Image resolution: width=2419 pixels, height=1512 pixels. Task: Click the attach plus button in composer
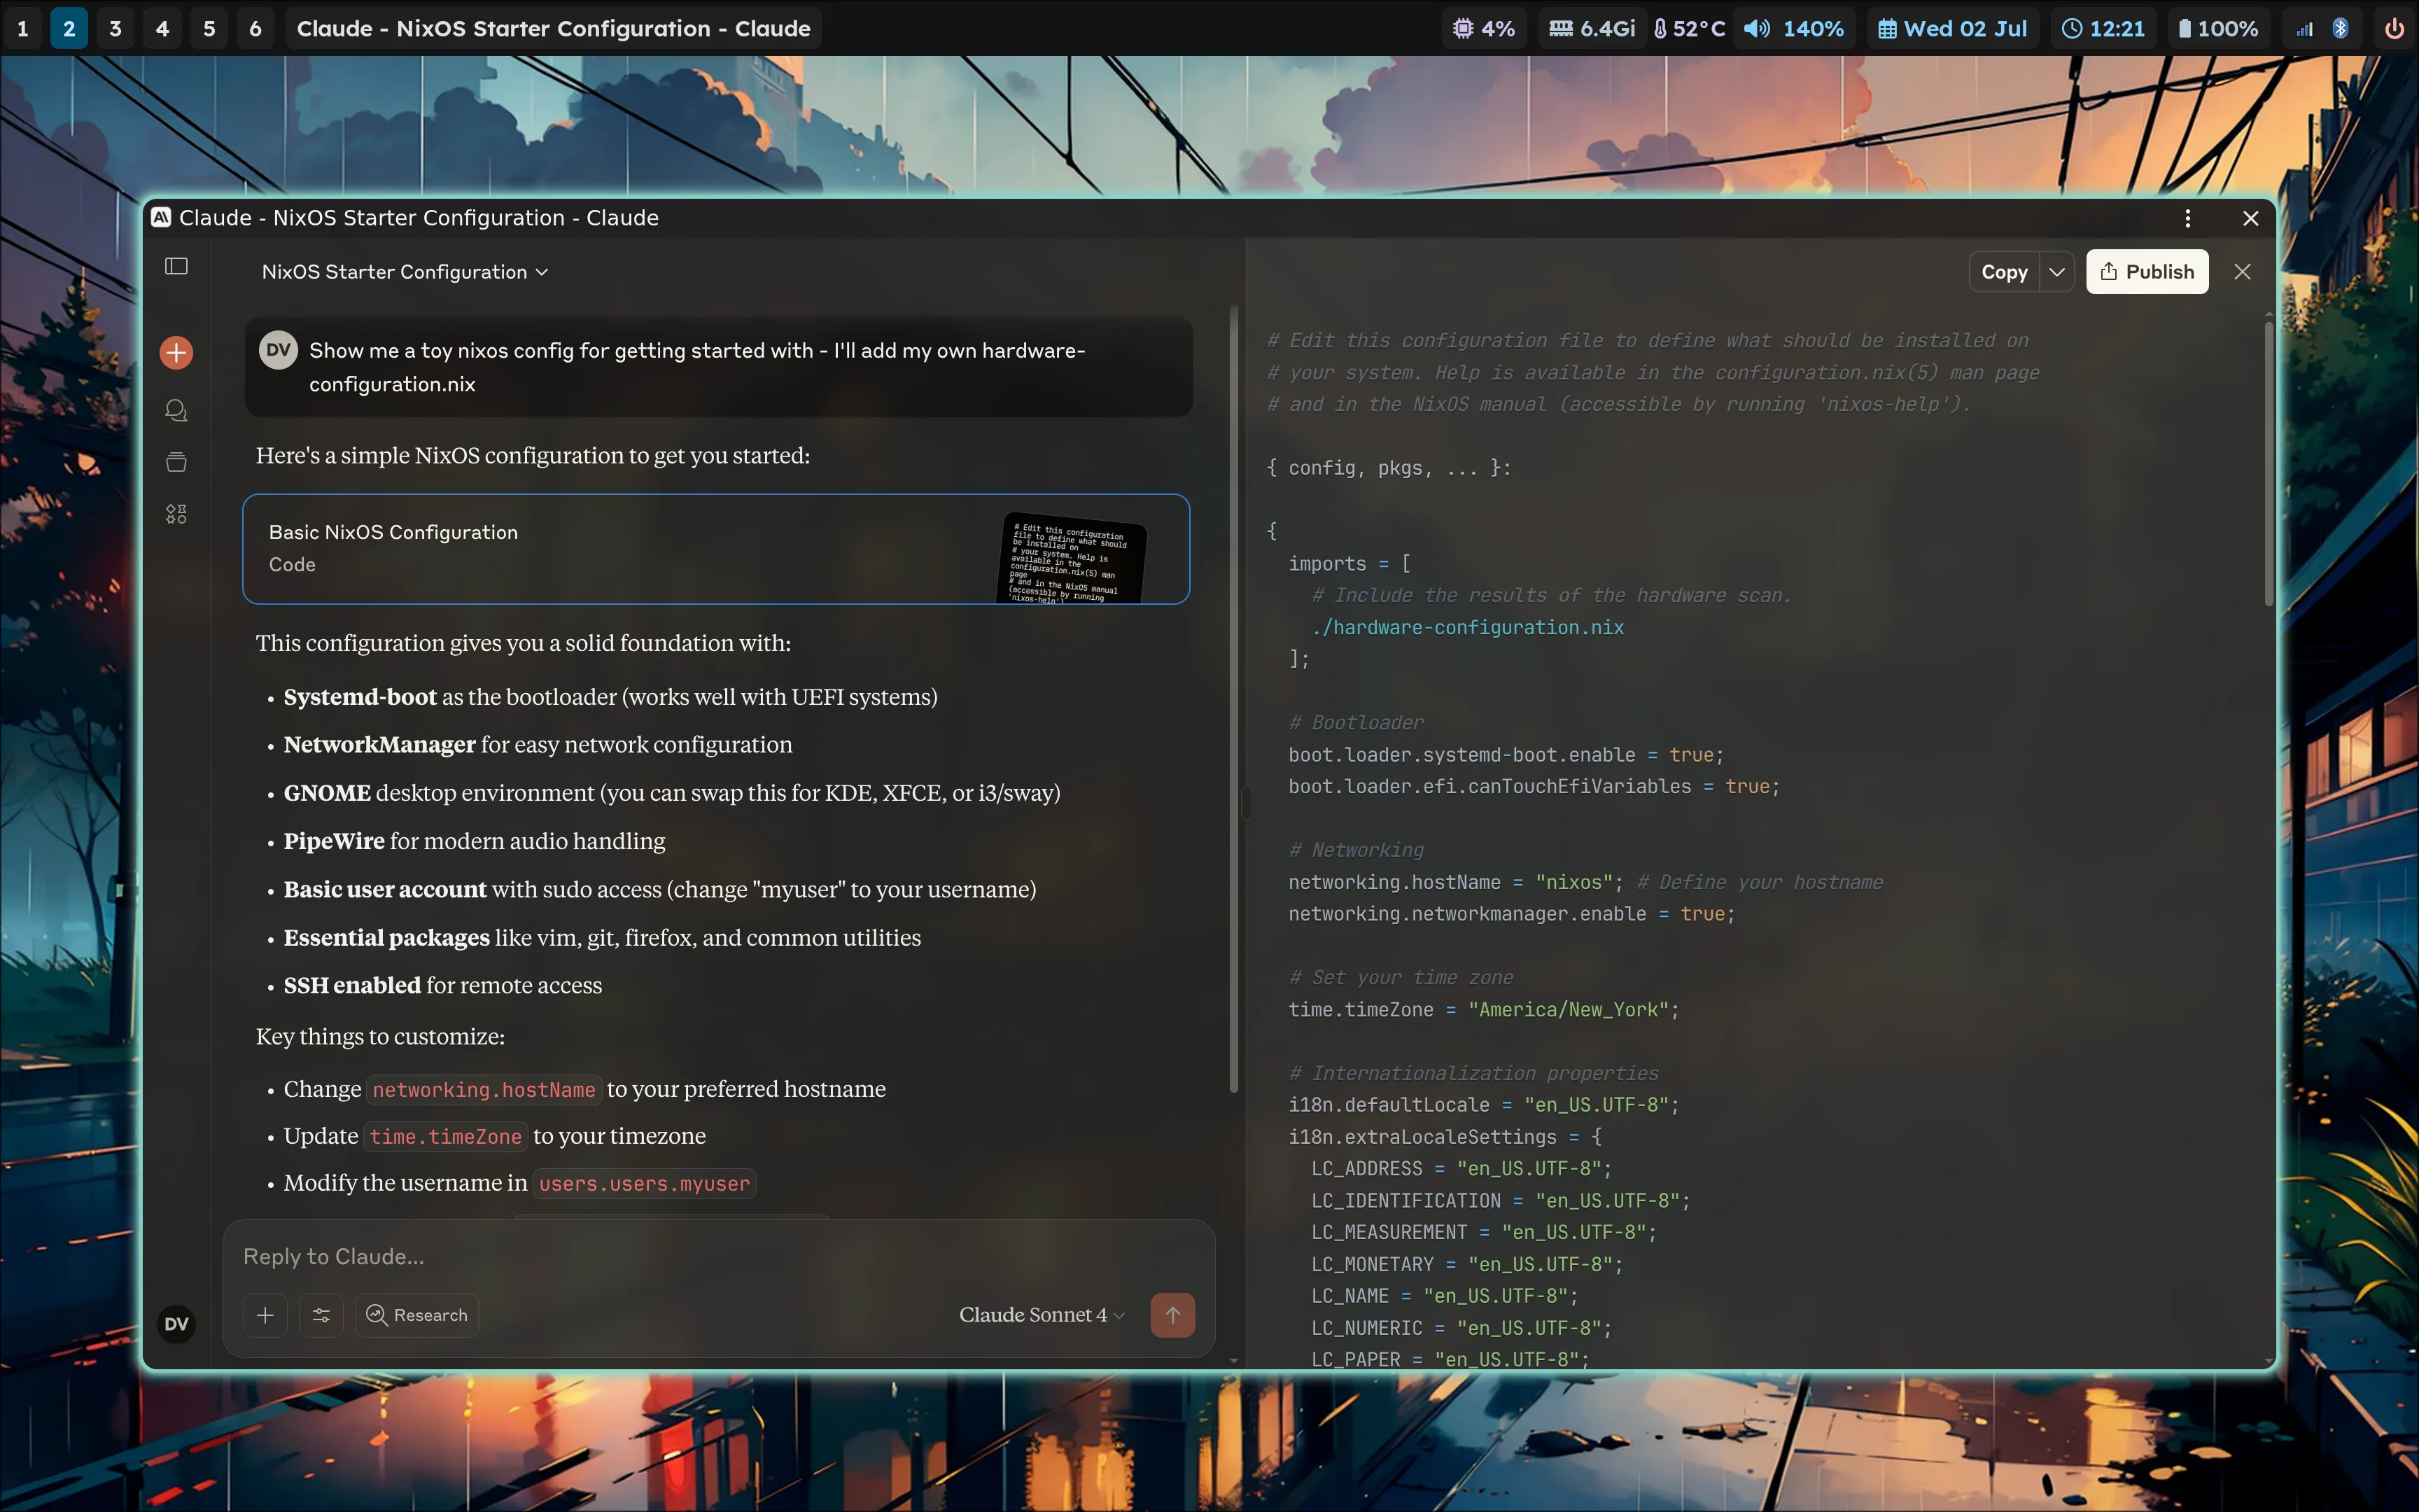[265, 1315]
